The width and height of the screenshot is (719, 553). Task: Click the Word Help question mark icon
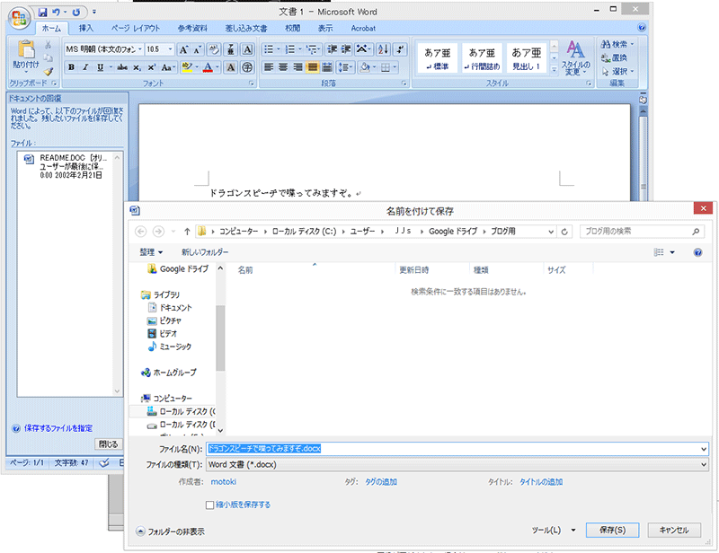(642, 28)
